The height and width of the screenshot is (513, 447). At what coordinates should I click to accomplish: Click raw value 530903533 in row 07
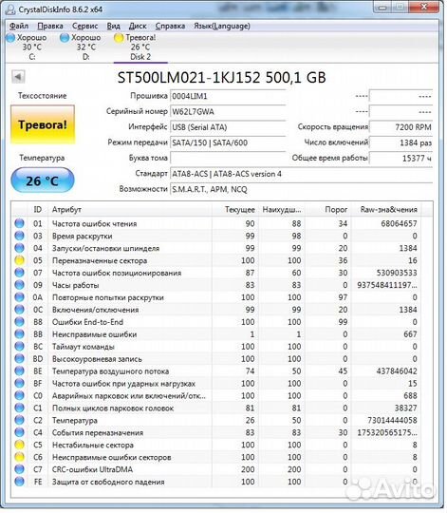point(397,273)
